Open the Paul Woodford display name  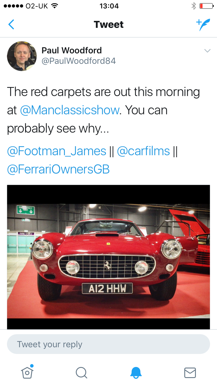(72, 50)
